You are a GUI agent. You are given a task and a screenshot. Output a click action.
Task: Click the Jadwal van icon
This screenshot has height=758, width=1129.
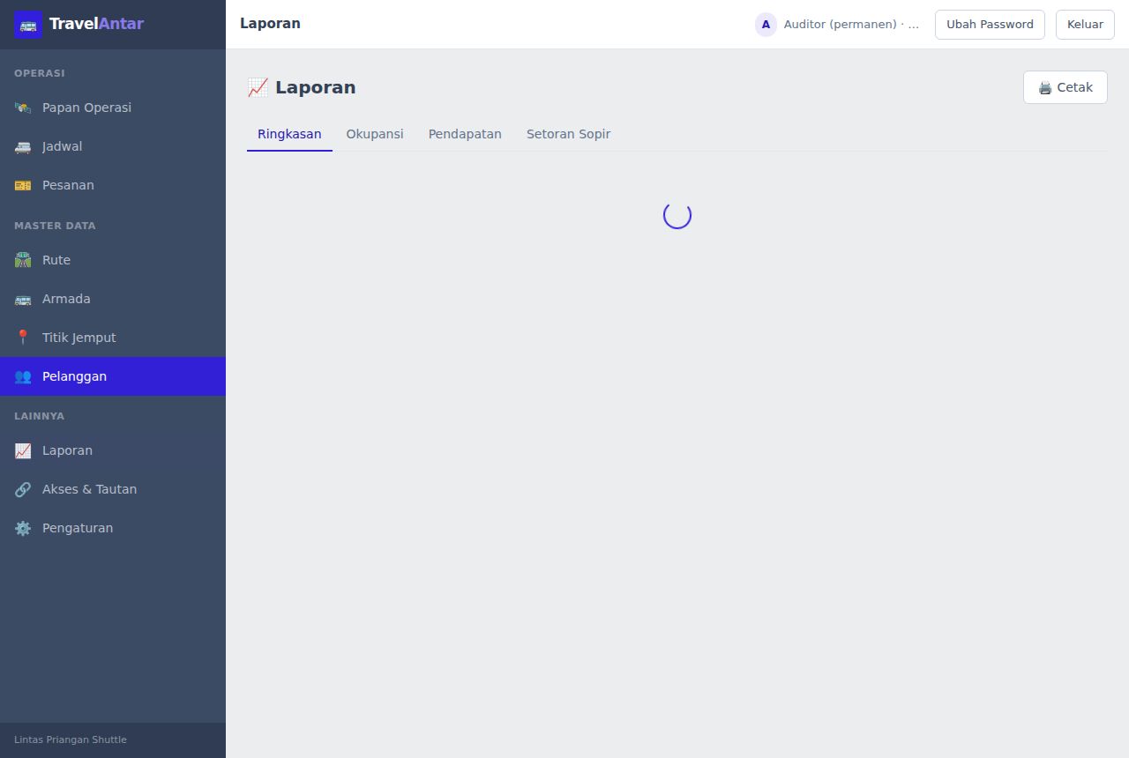click(x=23, y=146)
